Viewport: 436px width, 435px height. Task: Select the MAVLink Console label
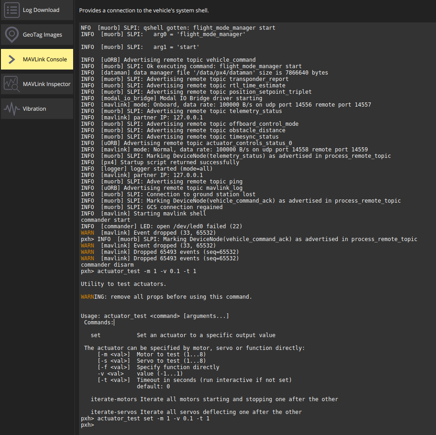[x=45, y=59]
